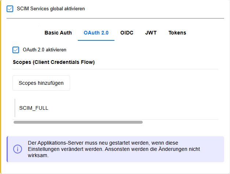Click the 'OAuth 2.0 aktivieren' label text
Viewport: 230px width, 174px height.
coord(44,50)
